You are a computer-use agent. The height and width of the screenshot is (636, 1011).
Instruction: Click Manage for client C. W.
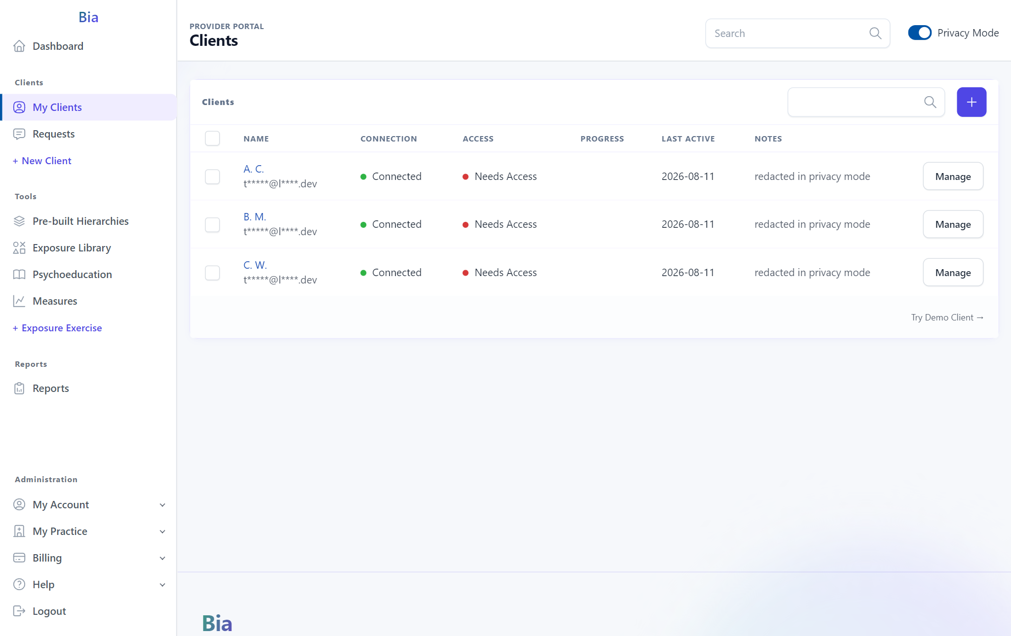(953, 272)
